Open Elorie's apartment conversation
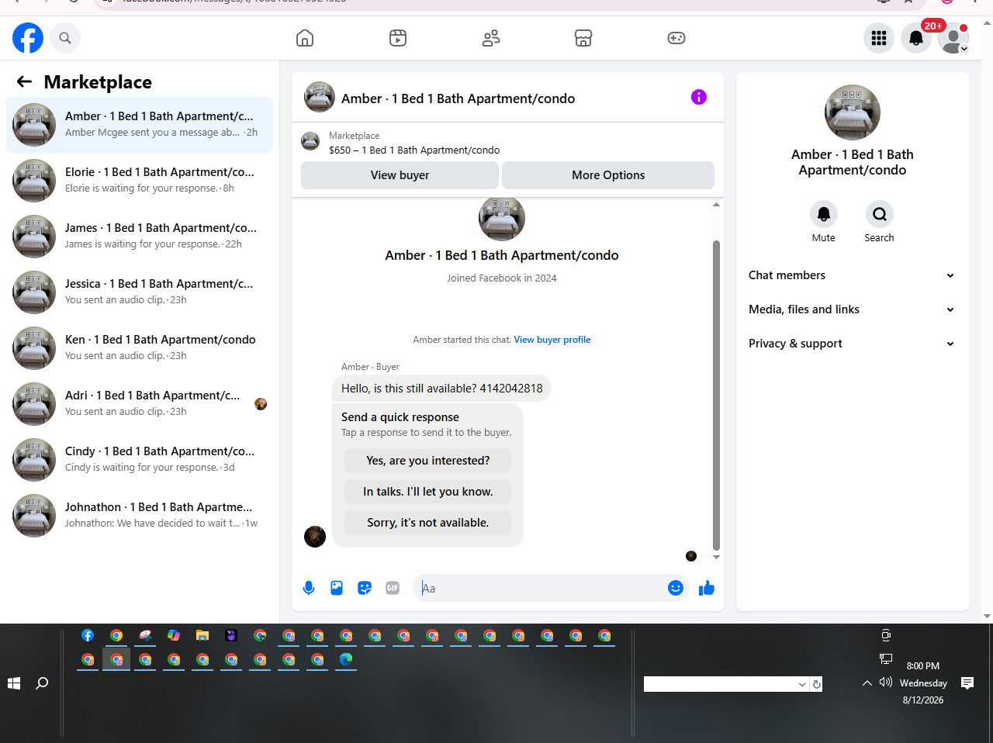This screenshot has height=743, width=993. 140,181
